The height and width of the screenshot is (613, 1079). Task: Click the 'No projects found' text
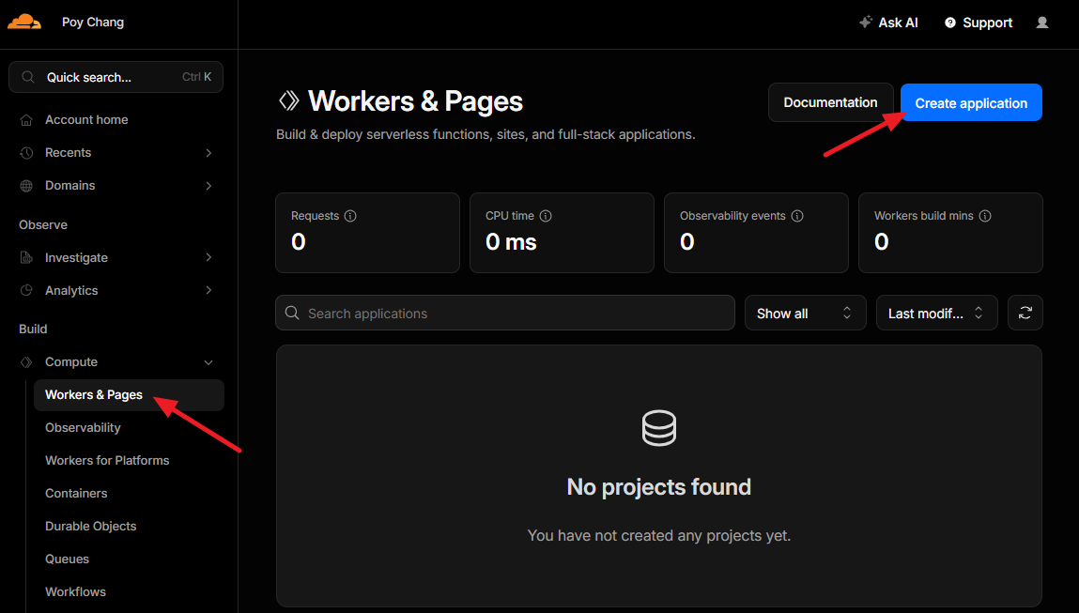coord(659,487)
